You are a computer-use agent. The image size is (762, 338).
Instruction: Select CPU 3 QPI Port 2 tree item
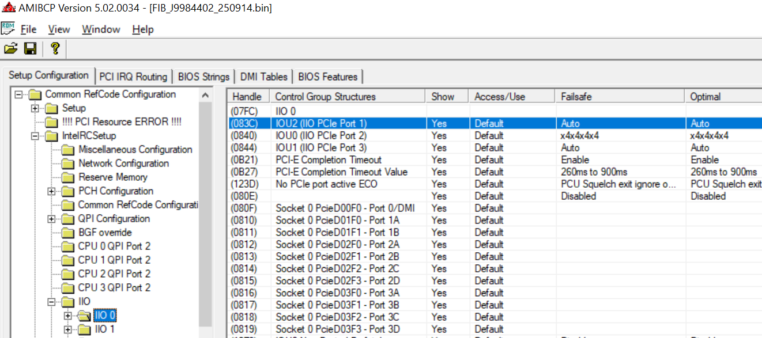(114, 288)
